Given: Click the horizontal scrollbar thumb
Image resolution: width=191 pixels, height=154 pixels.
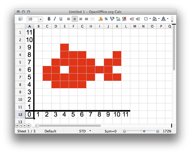Looking at the screenshot, I should click(x=70, y=126).
